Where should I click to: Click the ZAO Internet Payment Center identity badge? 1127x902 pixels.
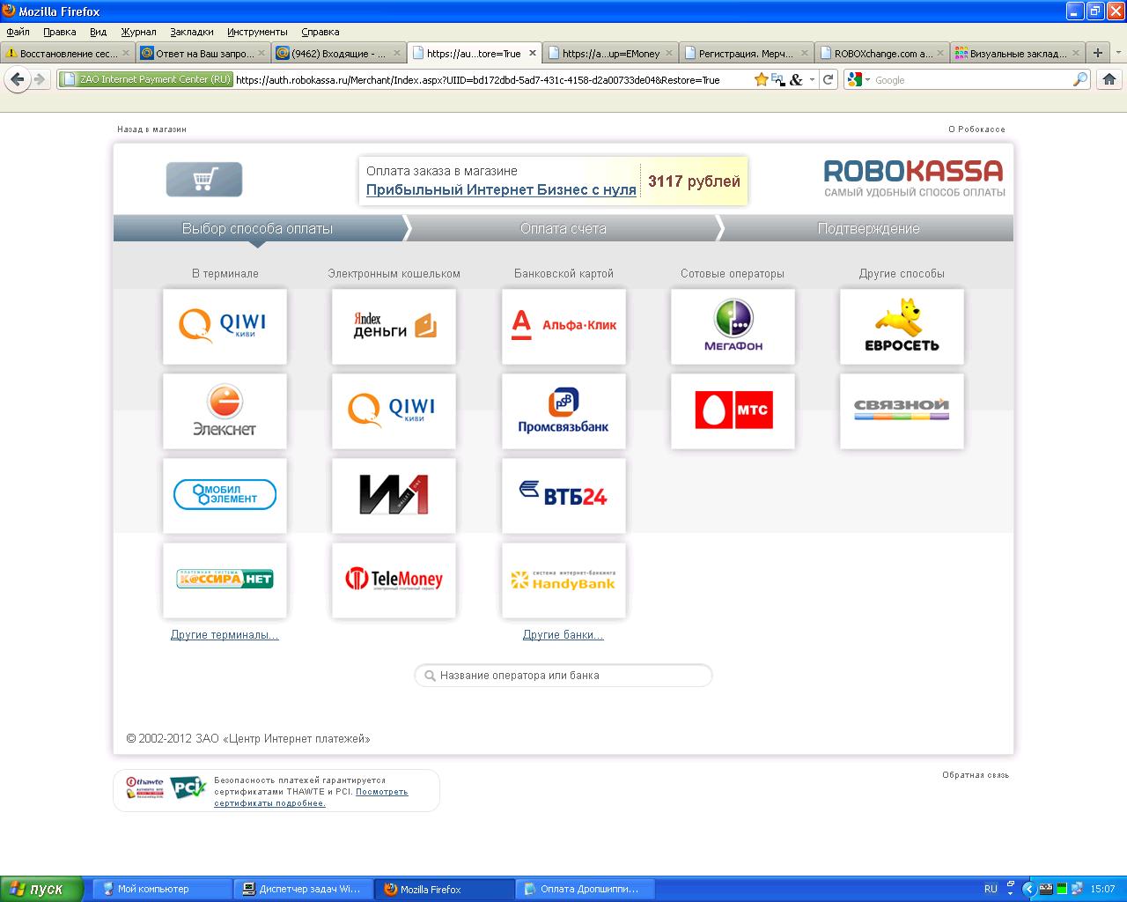(146, 79)
